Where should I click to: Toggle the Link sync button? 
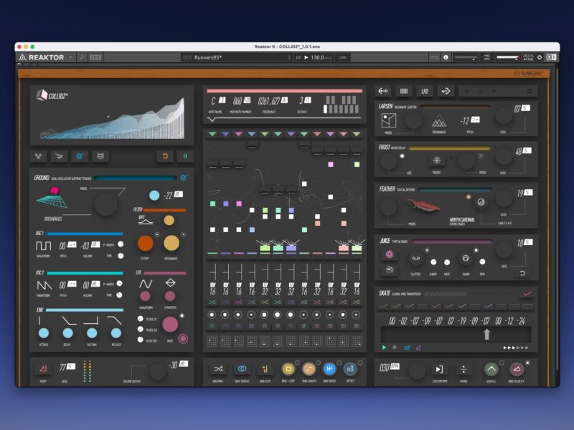(x=343, y=57)
